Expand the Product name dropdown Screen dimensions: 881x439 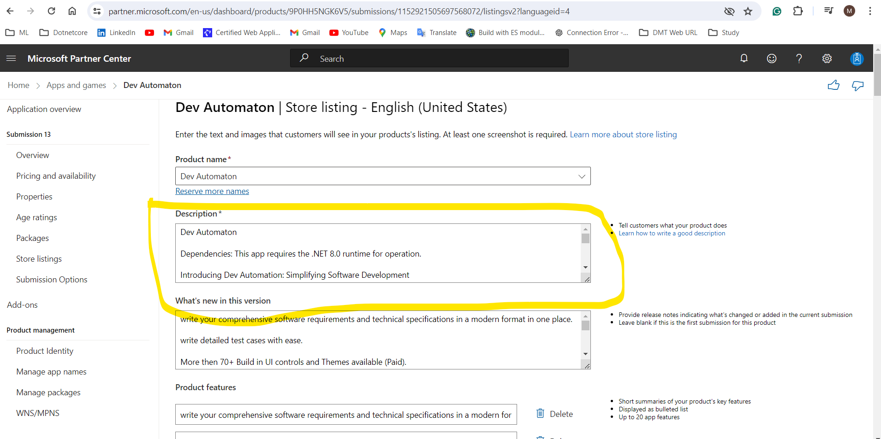coord(582,176)
